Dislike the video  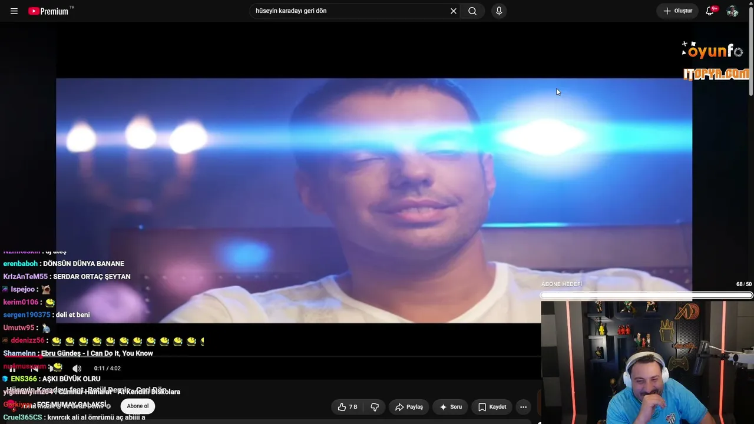click(375, 407)
